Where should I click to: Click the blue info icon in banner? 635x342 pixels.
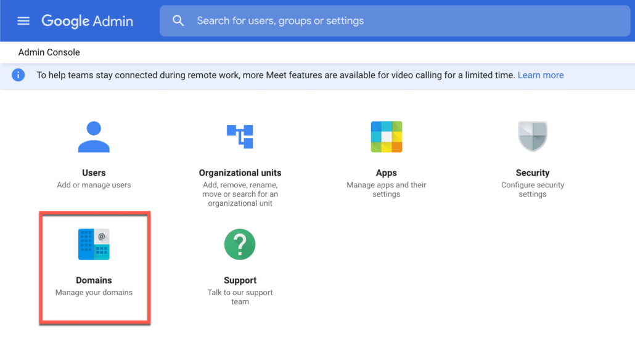[x=18, y=75]
